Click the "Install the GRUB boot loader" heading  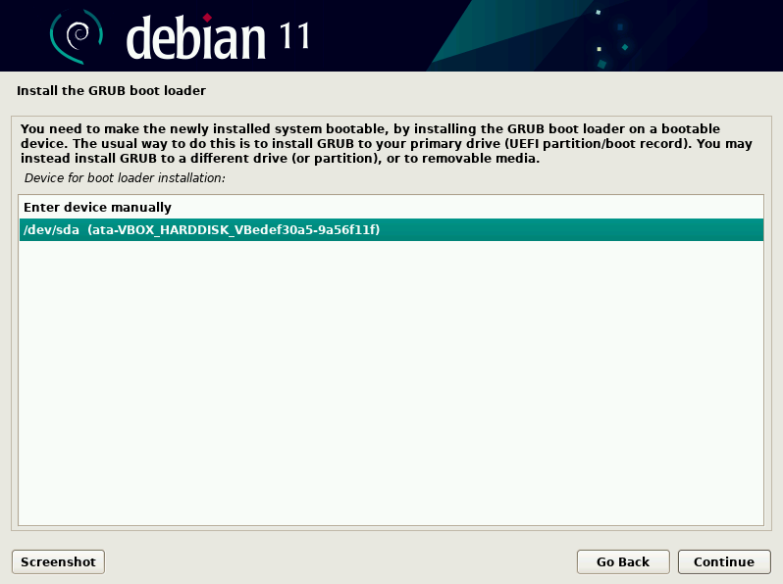click(111, 91)
